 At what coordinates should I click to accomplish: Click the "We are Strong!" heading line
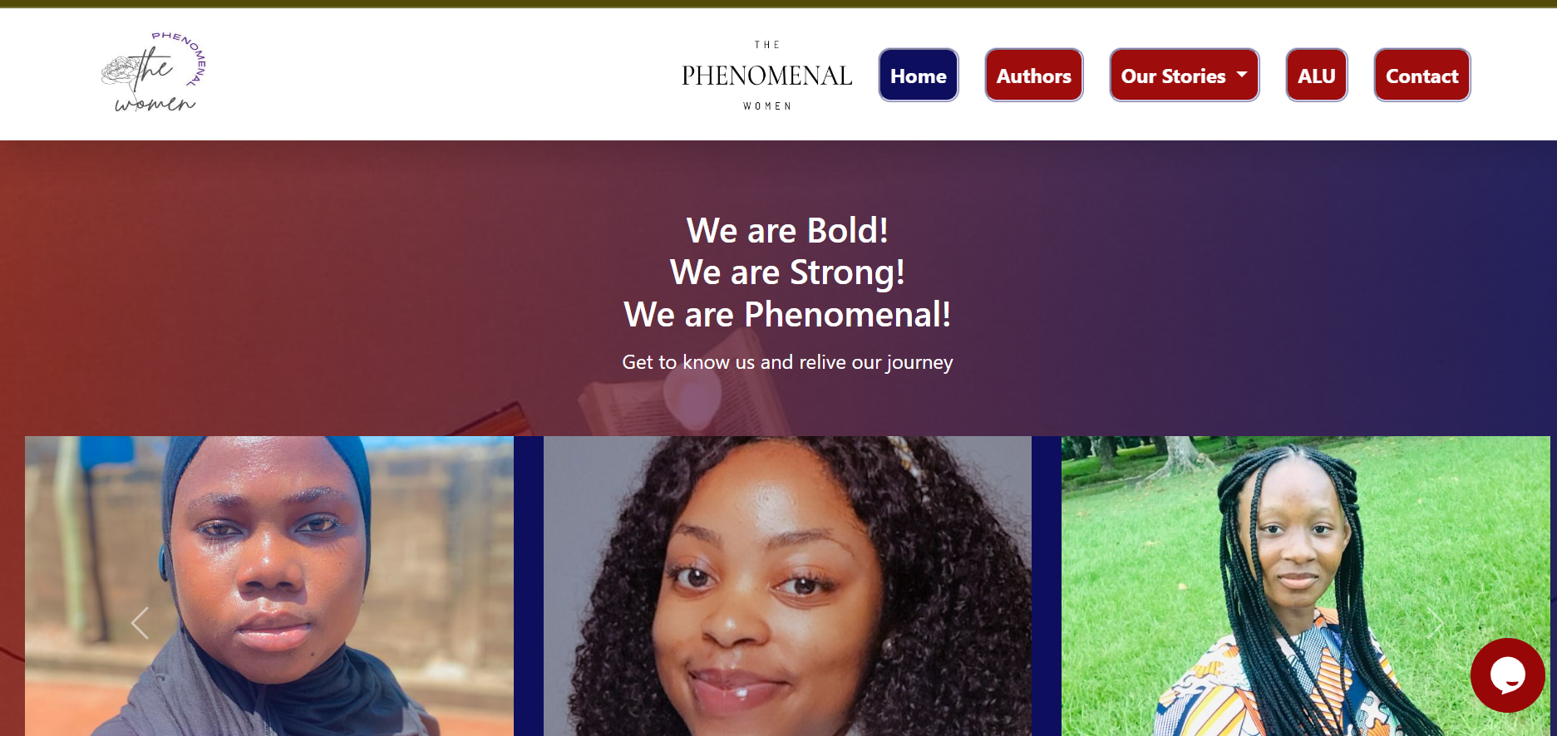tap(787, 272)
